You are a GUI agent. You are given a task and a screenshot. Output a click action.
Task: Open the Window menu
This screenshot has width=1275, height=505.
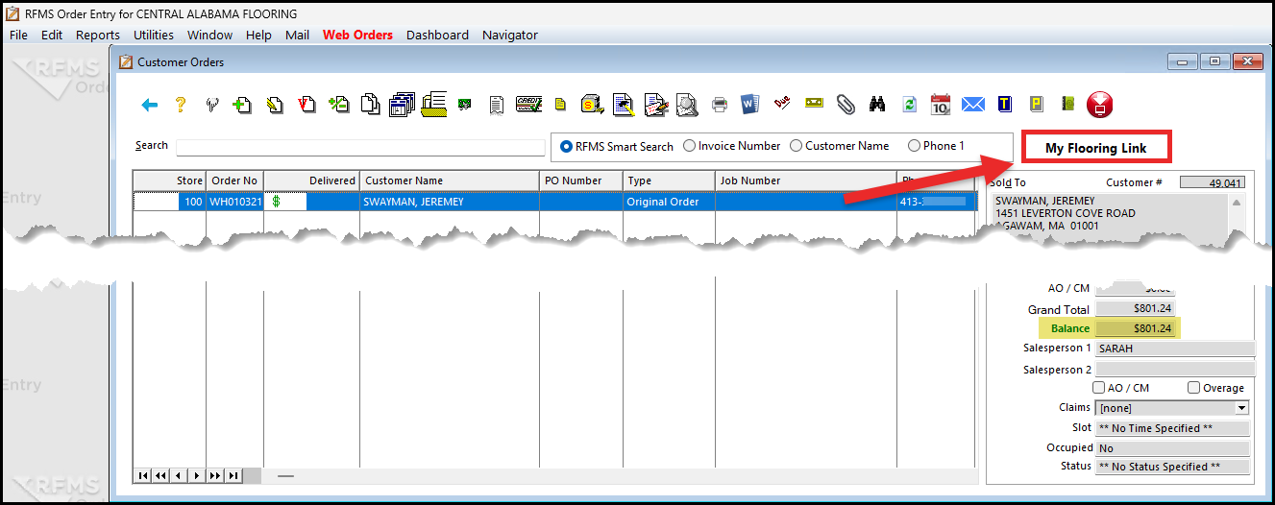coord(209,35)
